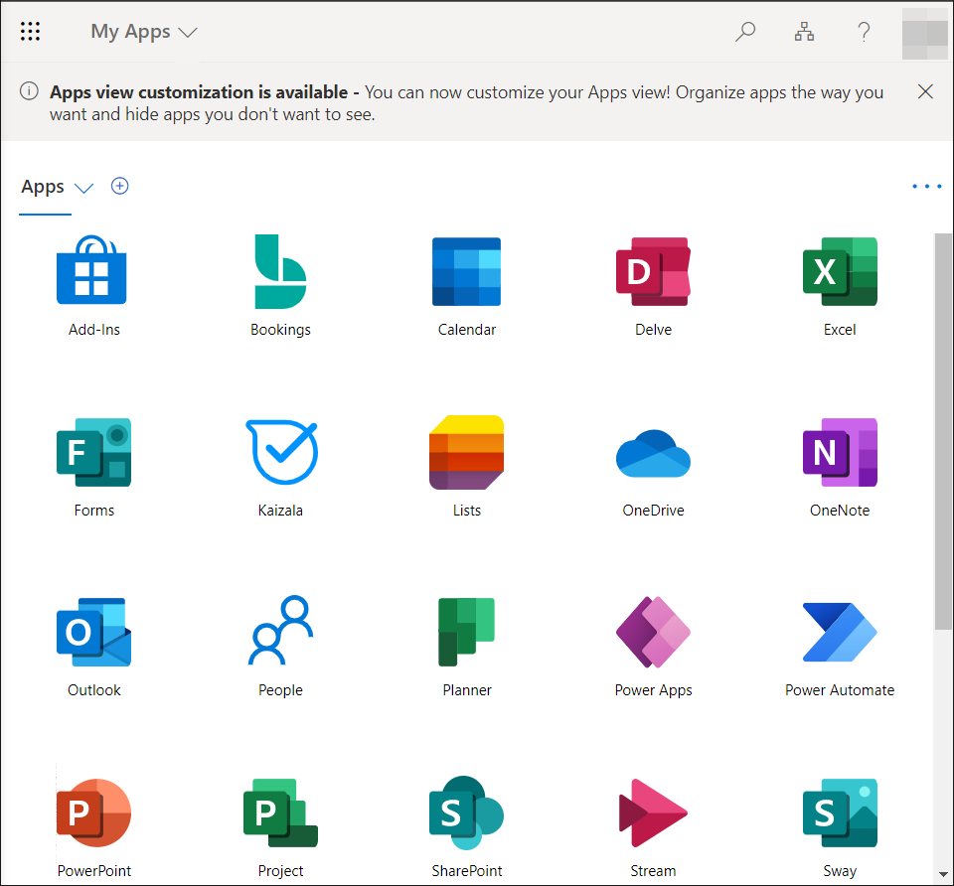954x886 pixels.
Task: Launch the Outlook app
Action: pyautogui.click(x=93, y=647)
